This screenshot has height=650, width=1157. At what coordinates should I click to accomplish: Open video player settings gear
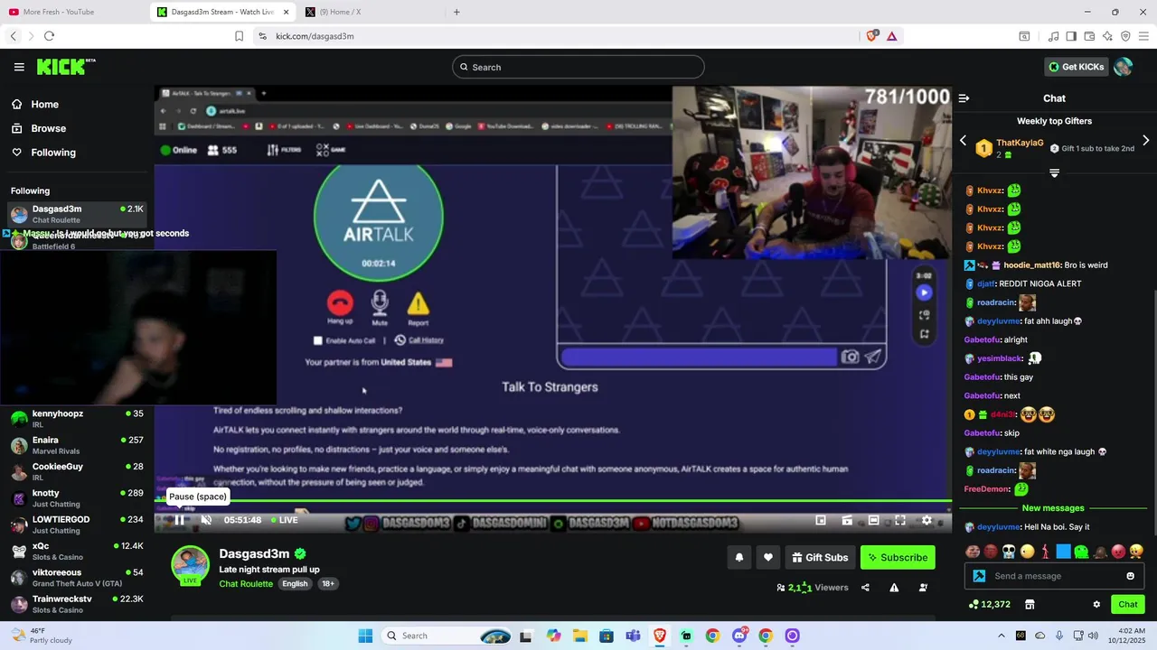pyautogui.click(x=927, y=520)
